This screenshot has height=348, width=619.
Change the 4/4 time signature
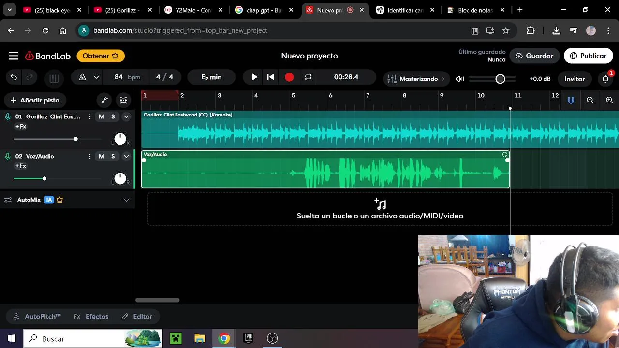[164, 77]
